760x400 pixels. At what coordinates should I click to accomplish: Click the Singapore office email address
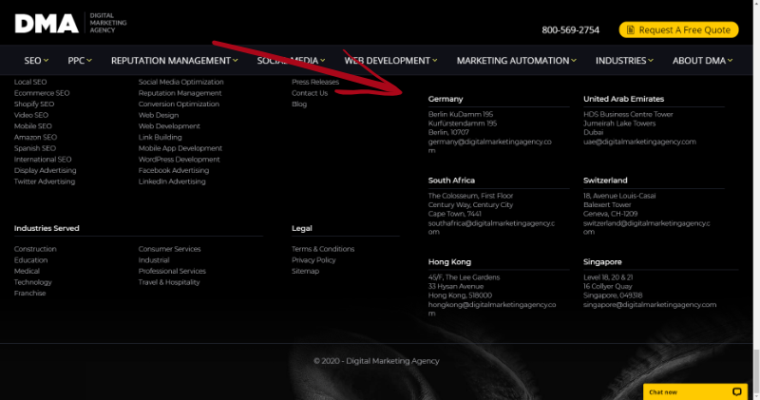pyautogui.click(x=650, y=305)
